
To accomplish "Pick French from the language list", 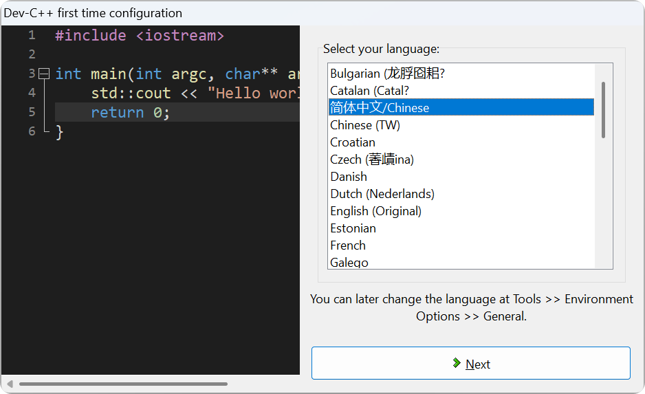I will click(461, 245).
